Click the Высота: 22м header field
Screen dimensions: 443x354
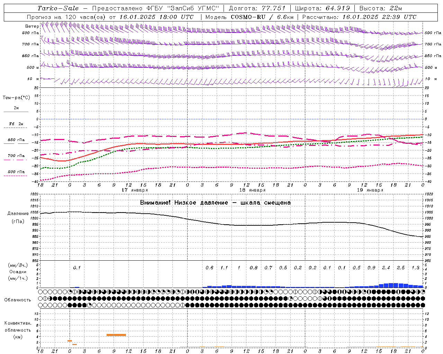(381, 8)
